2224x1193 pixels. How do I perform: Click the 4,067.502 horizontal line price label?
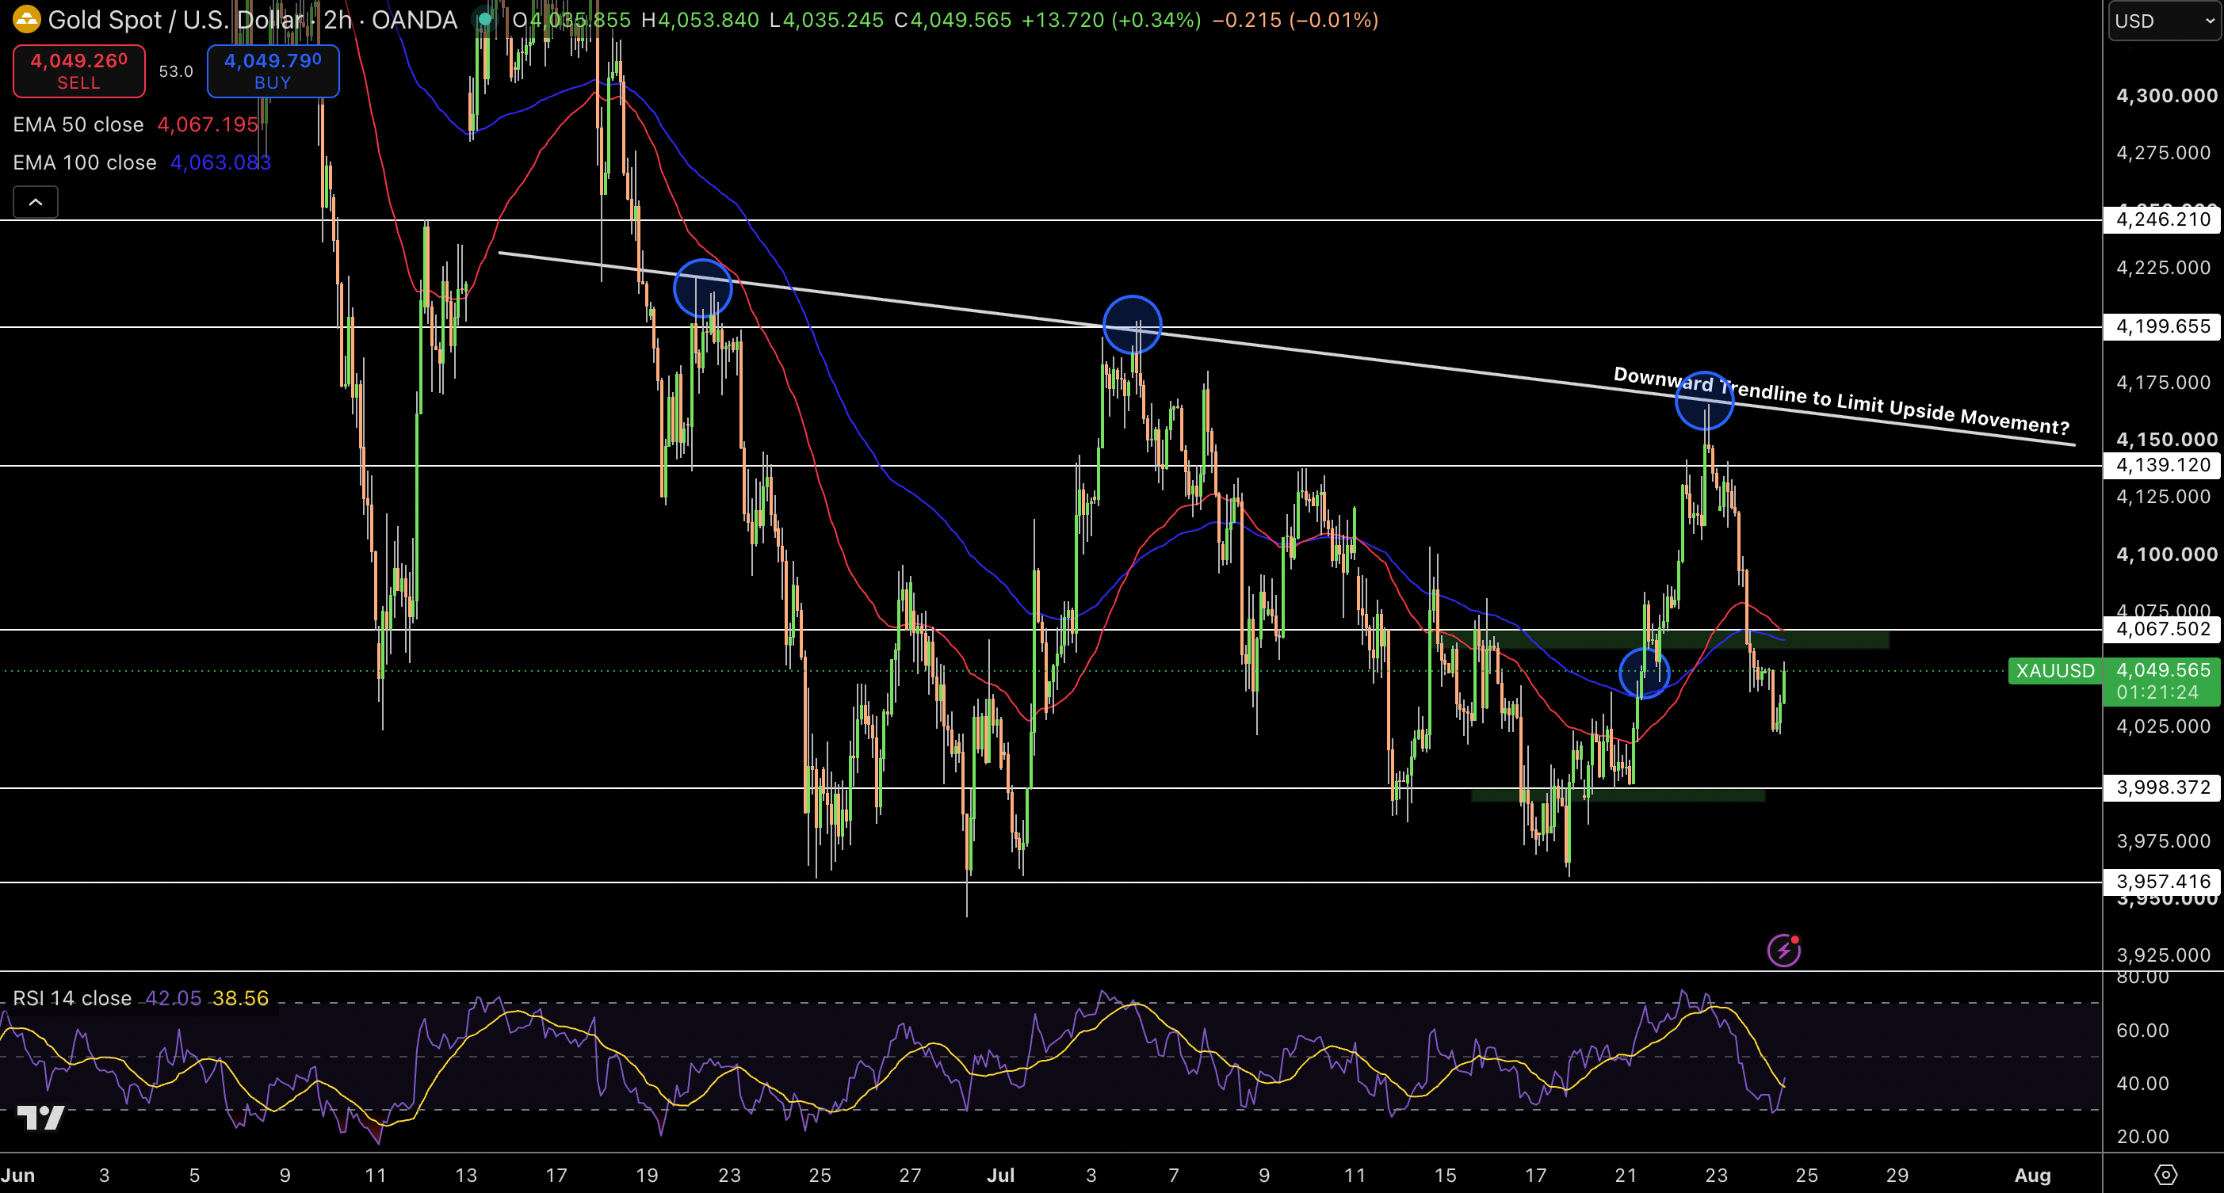(x=2163, y=629)
